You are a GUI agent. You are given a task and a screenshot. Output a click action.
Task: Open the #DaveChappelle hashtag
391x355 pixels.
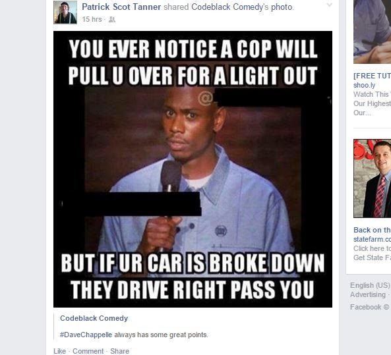tap(86, 335)
